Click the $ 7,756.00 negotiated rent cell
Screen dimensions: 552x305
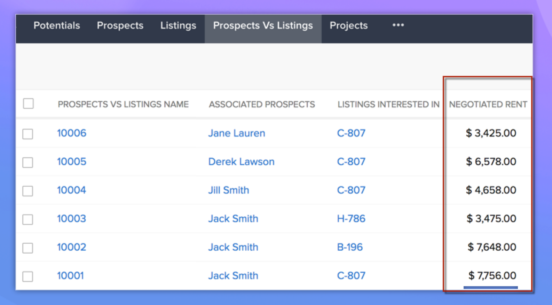coord(492,276)
